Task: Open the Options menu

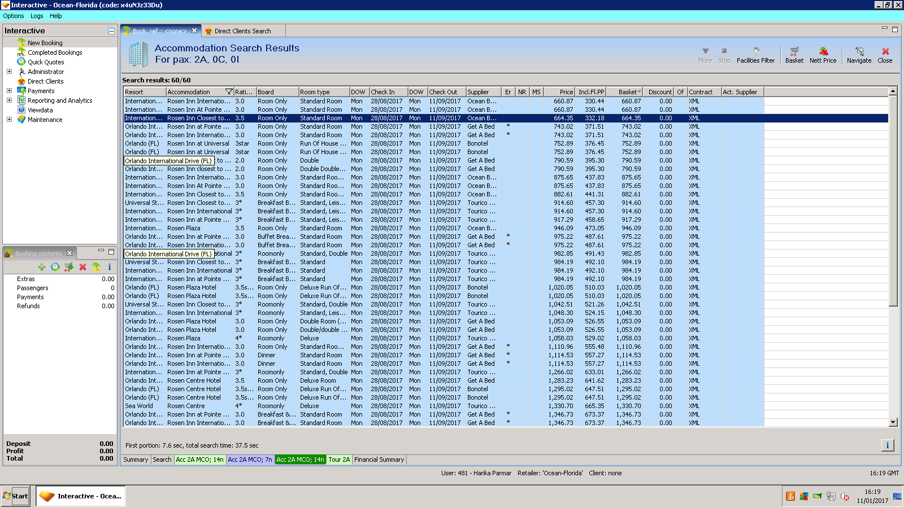Action: tap(14, 16)
